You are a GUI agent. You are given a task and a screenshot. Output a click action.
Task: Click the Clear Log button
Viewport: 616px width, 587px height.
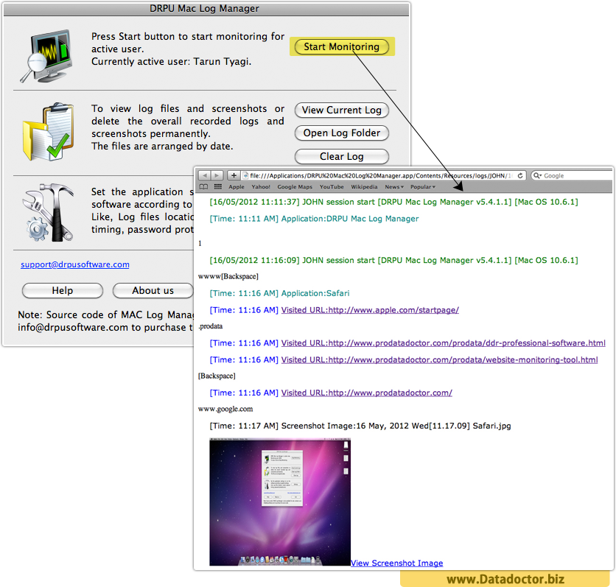coord(341,156)
